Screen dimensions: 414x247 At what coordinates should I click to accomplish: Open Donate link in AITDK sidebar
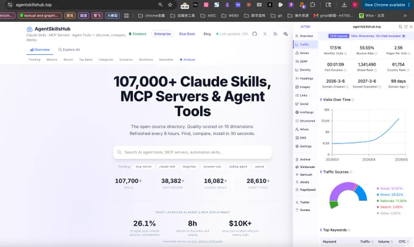(x=303, y=210)
